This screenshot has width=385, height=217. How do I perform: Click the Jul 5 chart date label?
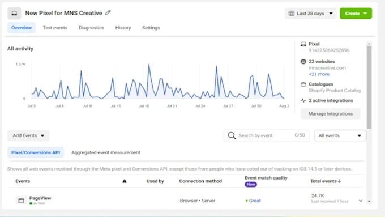(32, 106)
